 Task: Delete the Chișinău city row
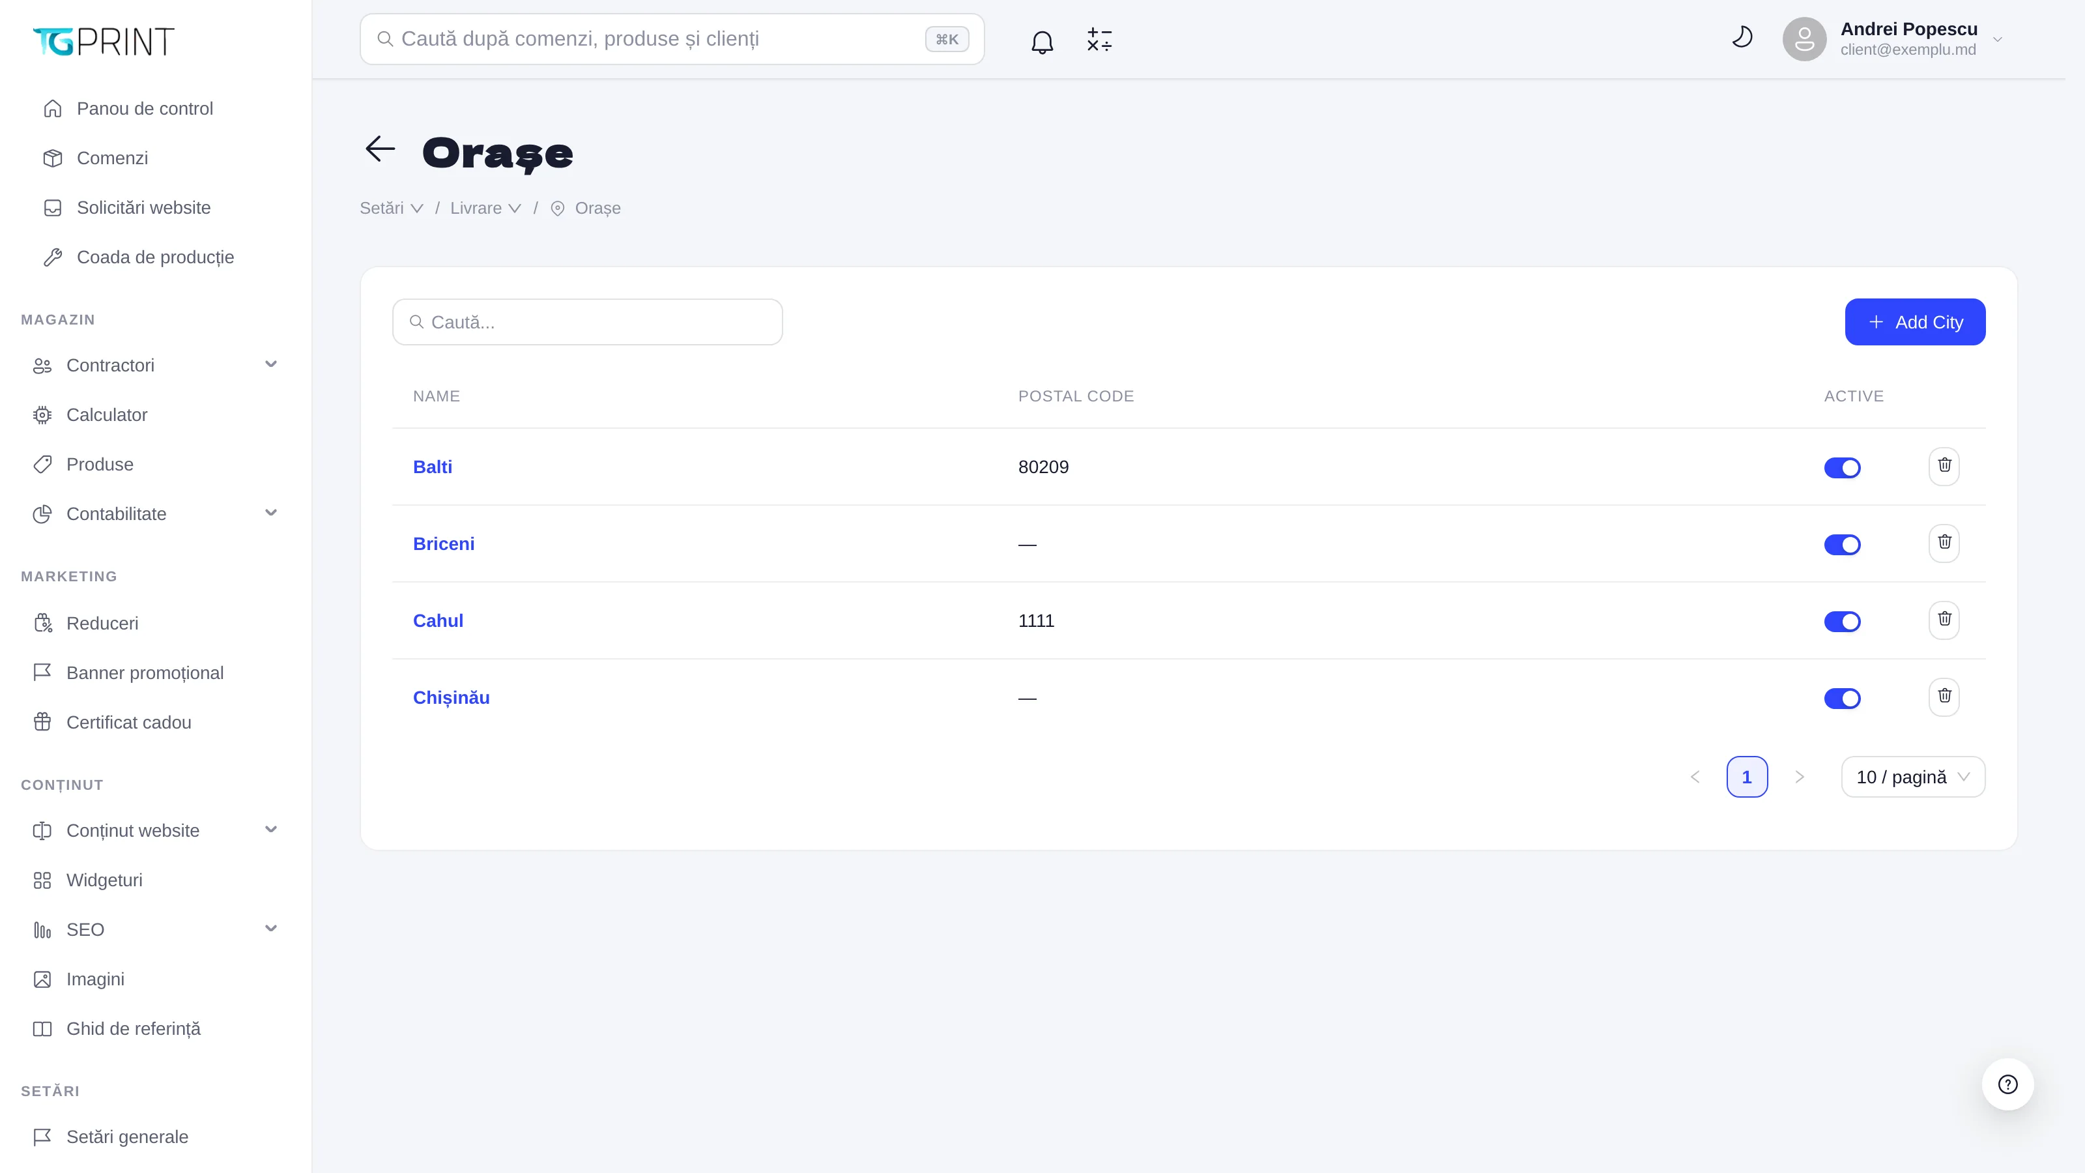(1944, 697)
